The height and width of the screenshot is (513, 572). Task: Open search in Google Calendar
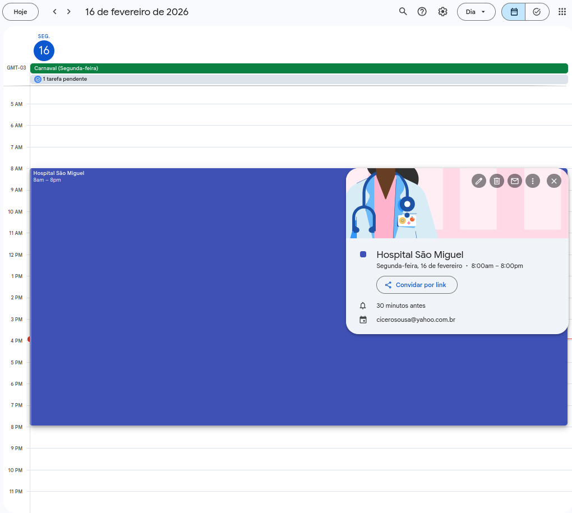click(x=403, y=11)
